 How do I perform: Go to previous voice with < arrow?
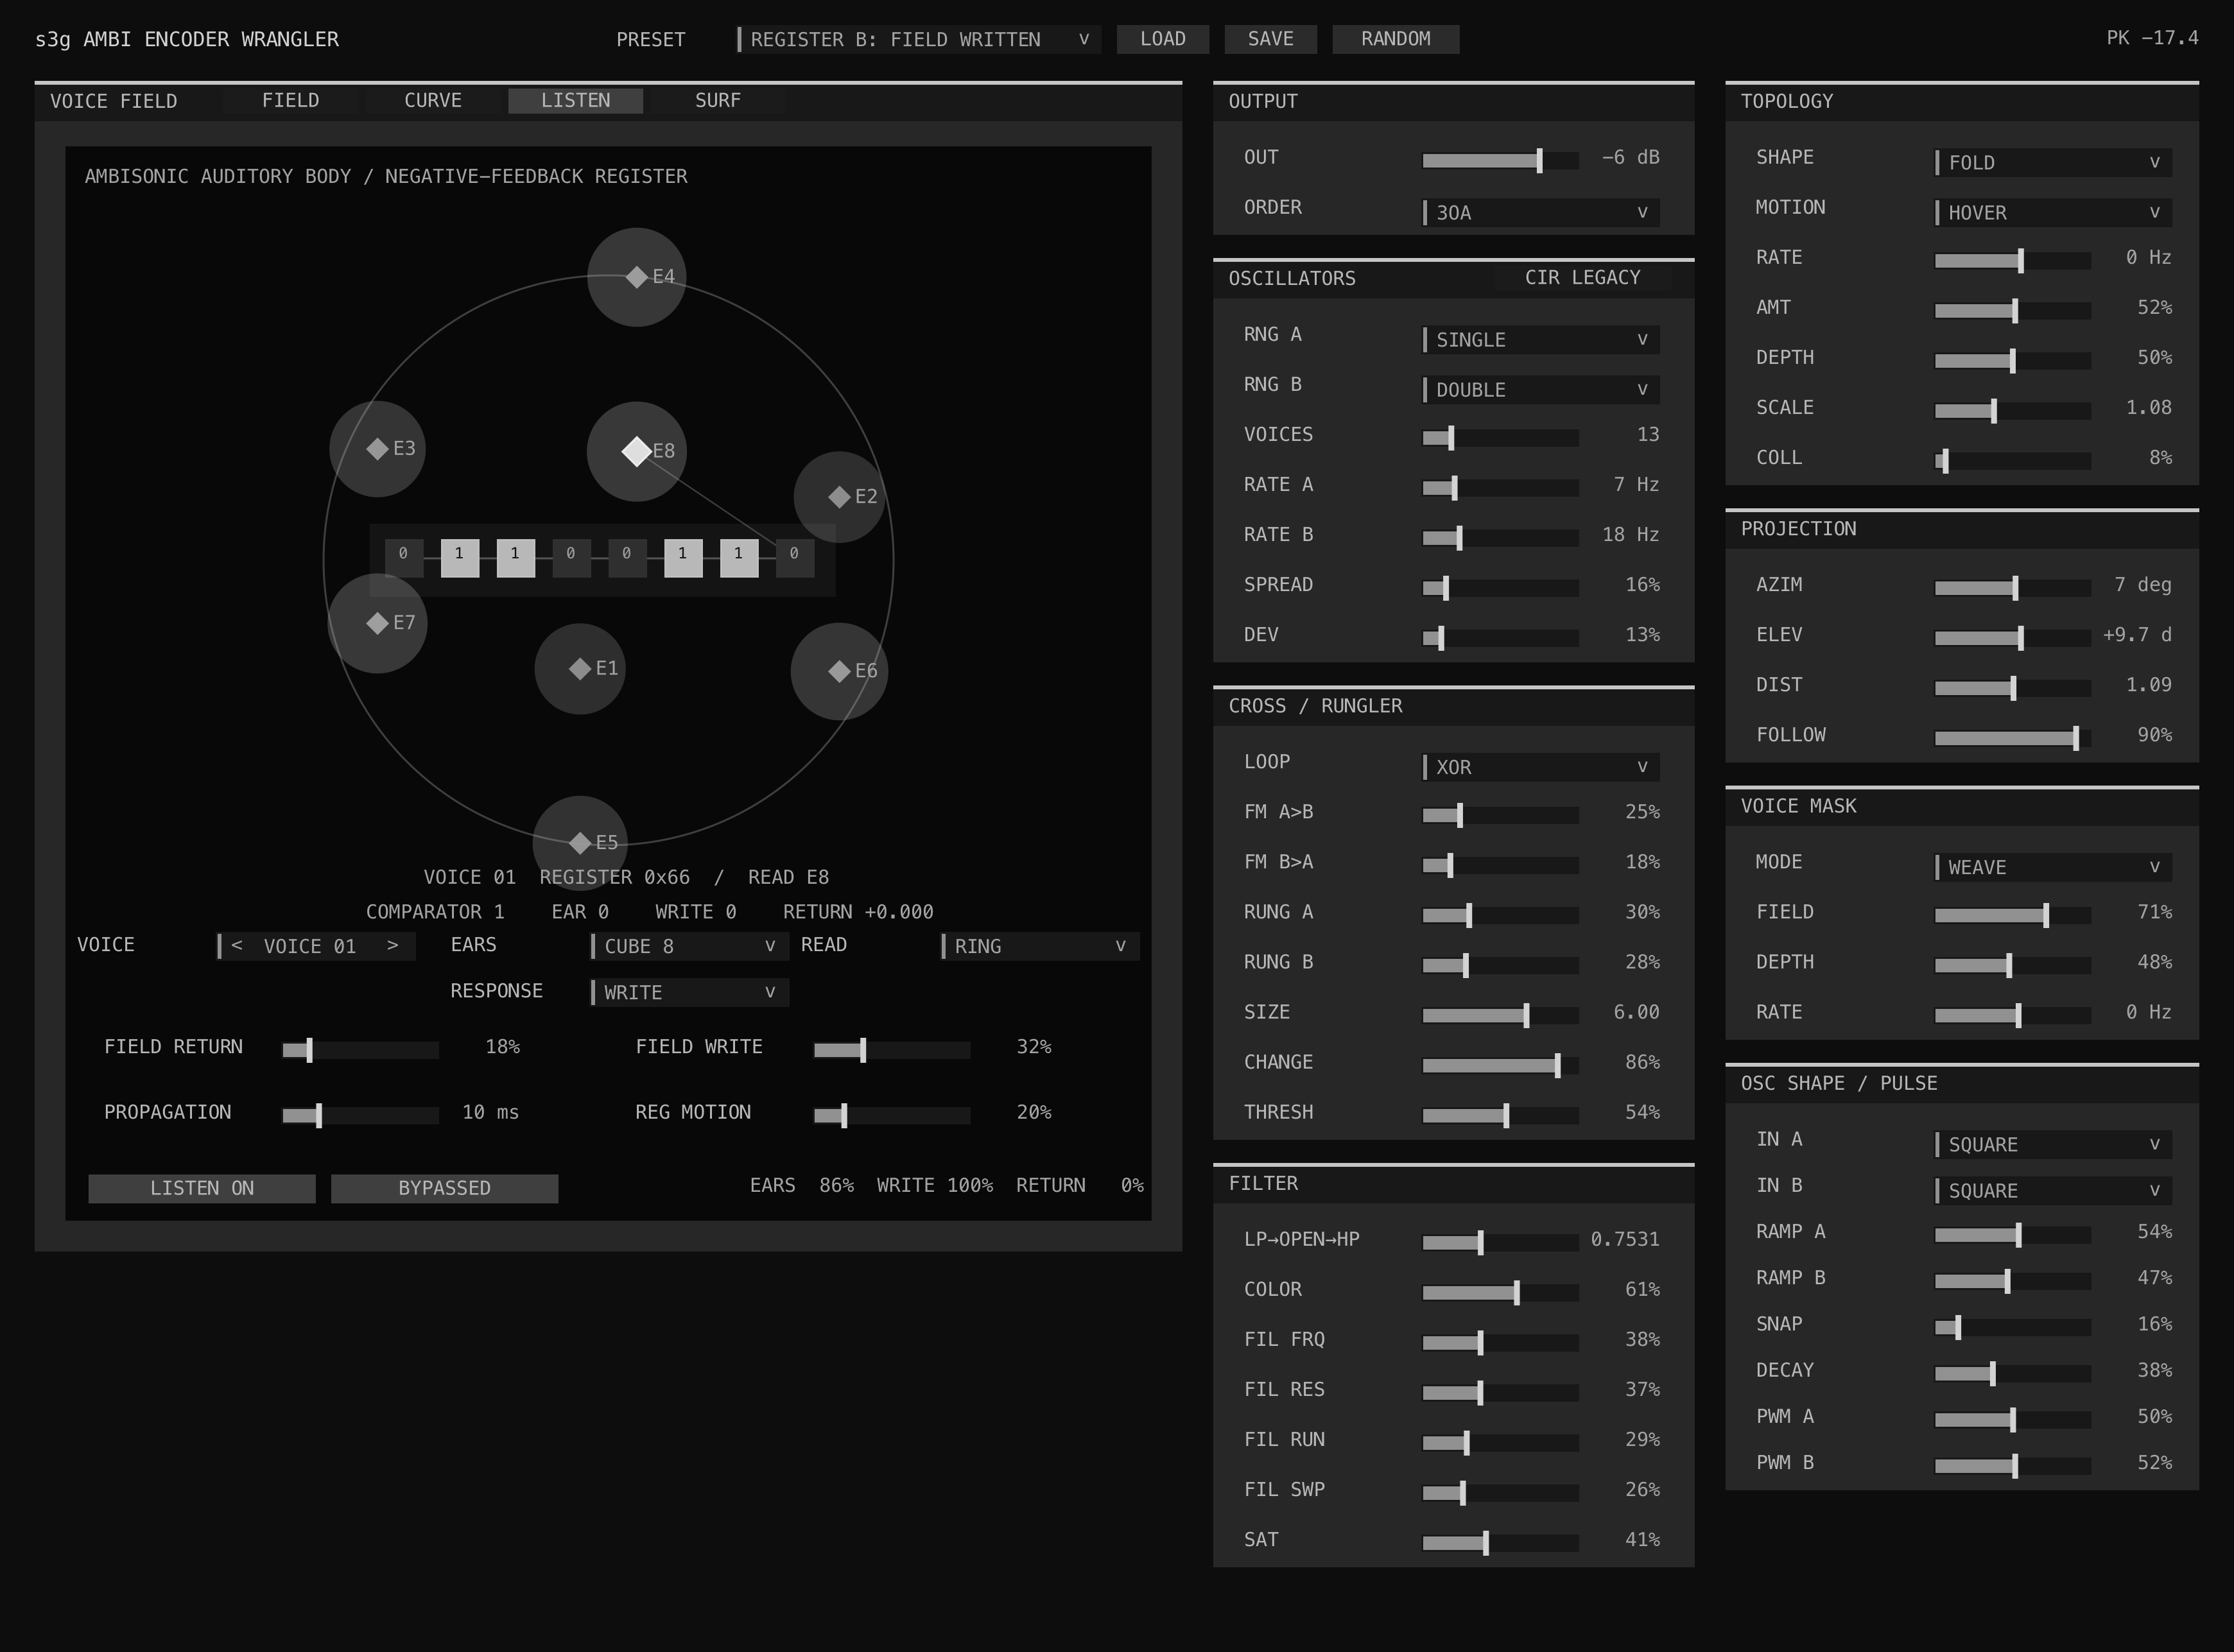[x=237, y=945]
